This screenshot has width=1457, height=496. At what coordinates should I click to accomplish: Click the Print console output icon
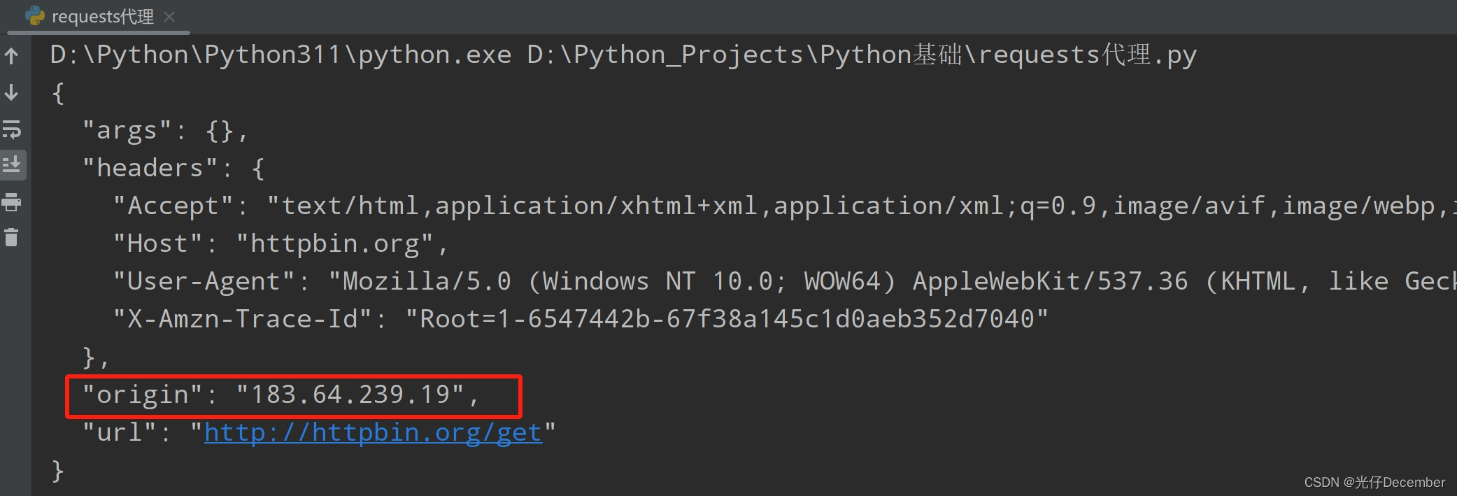tap(13, 201)
